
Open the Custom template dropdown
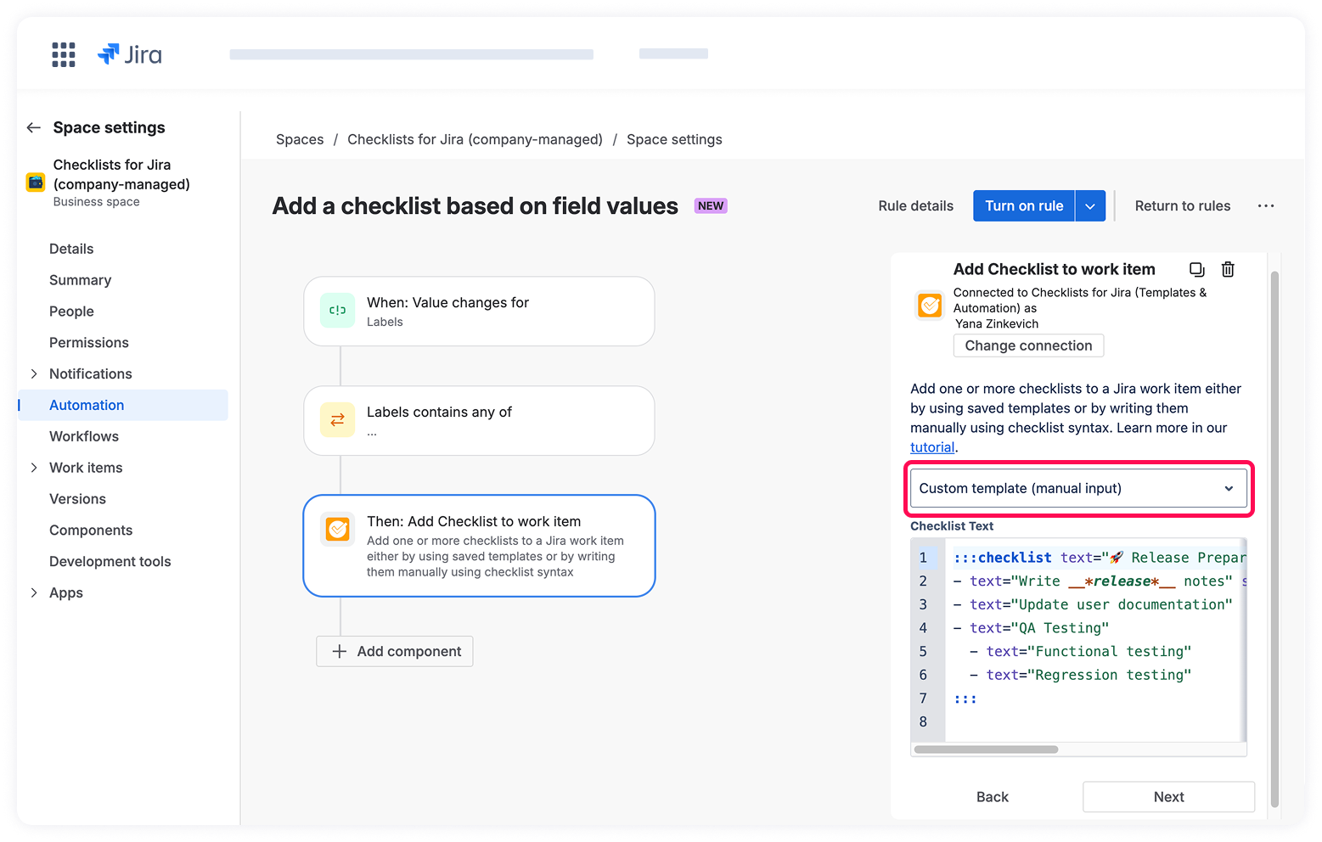click(x=1077, y=488)
